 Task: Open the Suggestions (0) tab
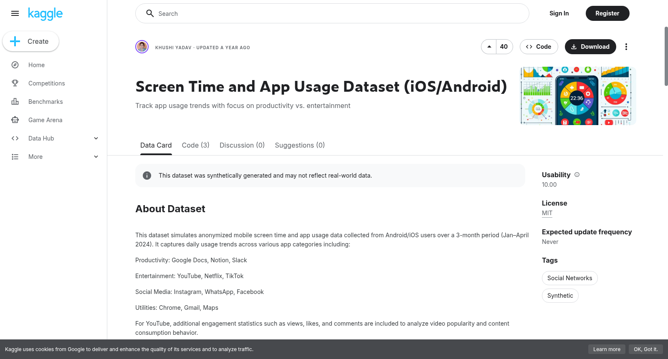(300, 145)
